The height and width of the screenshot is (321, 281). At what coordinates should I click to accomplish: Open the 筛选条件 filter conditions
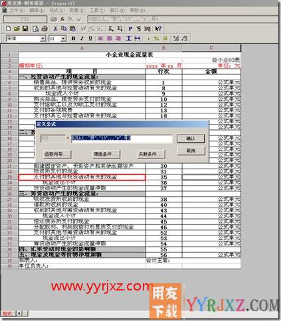(106, 154)
